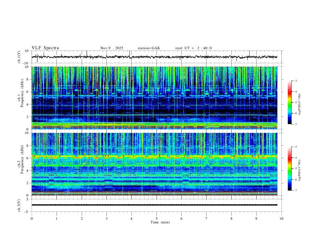Viewport: 317px width, 245px height.
Task: Click inside the ch.2 spectrogram panel
Action: coord(154,164)
